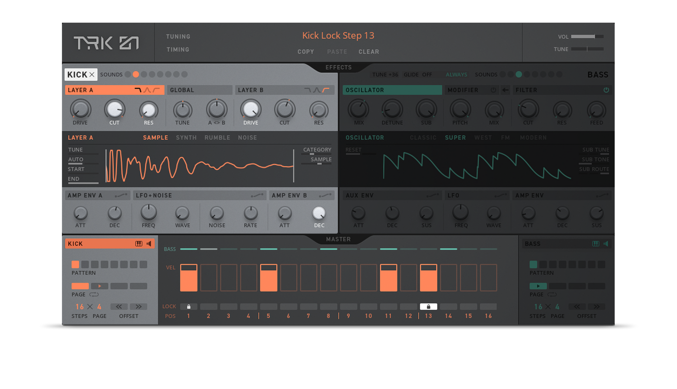The width and height of the screenshot is (677, 389).
Task: Adjust the sample END slider
Action: (x=83, y=183)
